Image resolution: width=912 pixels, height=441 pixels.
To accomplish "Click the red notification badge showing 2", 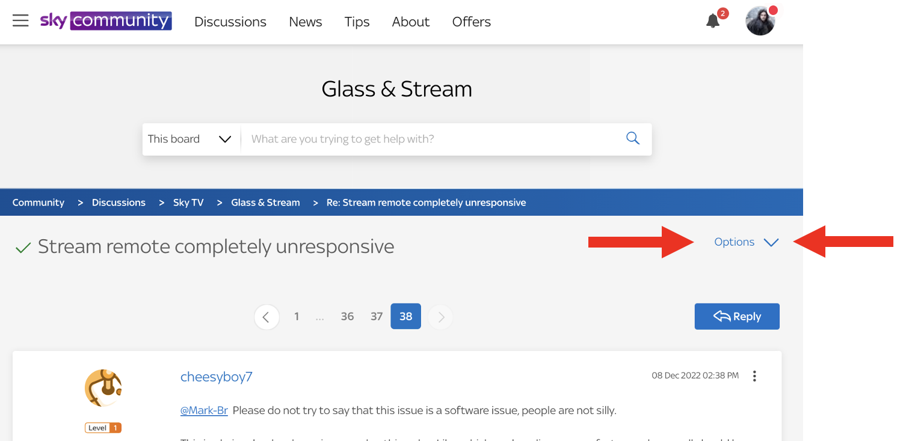I will (723, 13).
